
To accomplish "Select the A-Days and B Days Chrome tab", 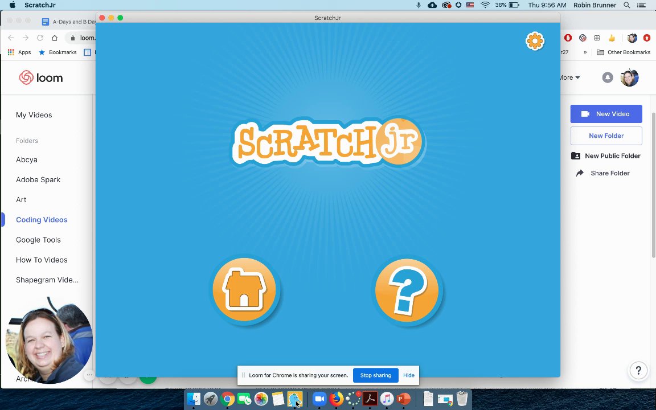I will [69, 22].
